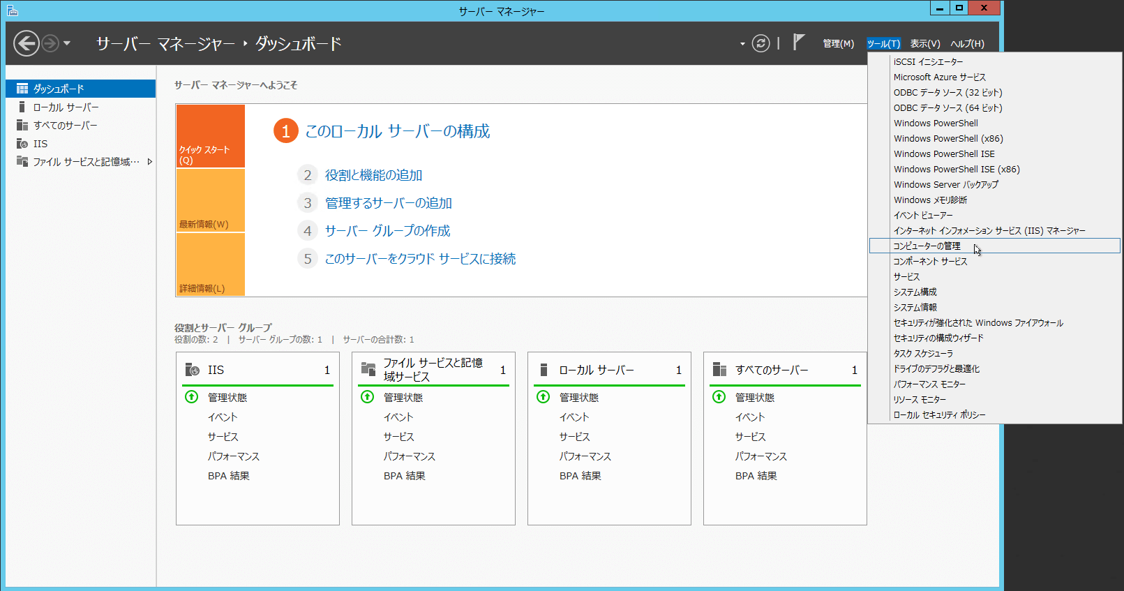Select コンピューターの管理 menu entry
The image size is (1124, 591).
[995, 246]
